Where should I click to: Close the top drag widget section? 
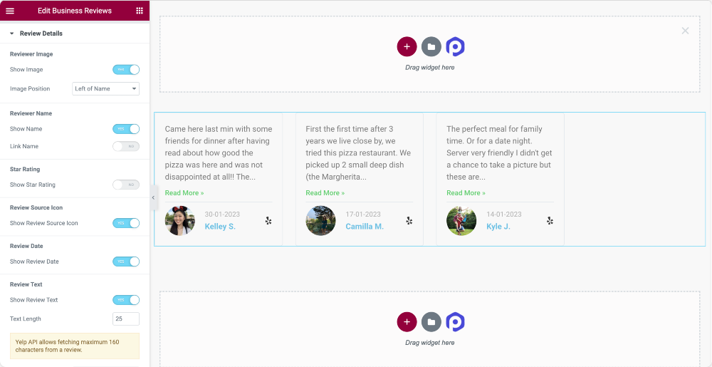click(685, 31)
